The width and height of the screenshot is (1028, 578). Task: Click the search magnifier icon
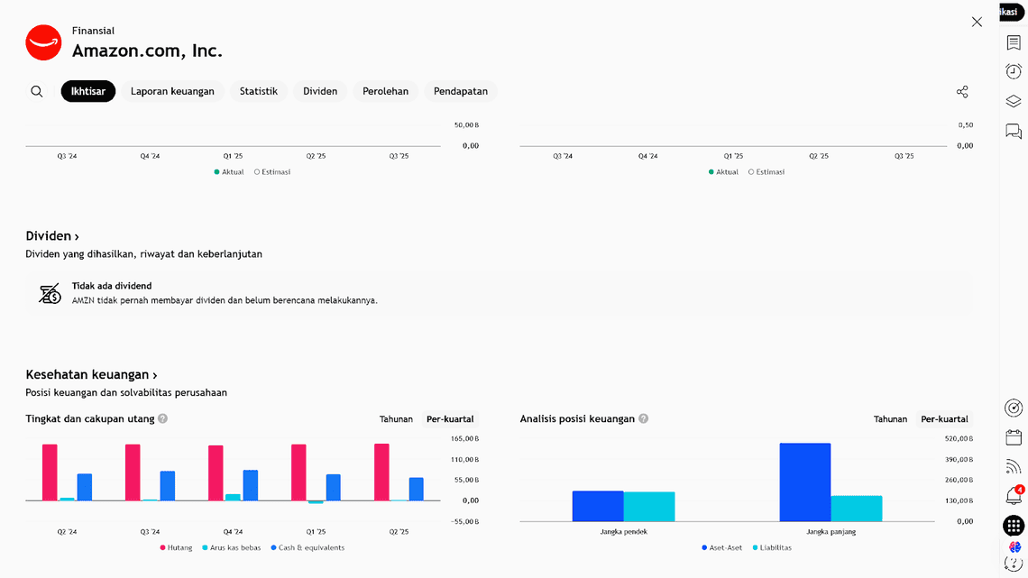37,91
